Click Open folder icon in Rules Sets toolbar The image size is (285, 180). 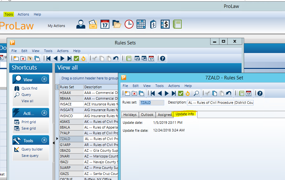[30, 58]
